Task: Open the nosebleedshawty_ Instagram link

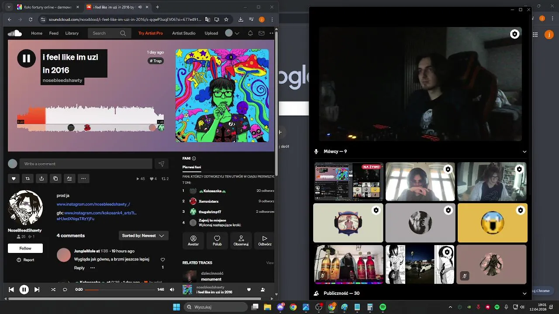Action: click(x=93, y=204)
